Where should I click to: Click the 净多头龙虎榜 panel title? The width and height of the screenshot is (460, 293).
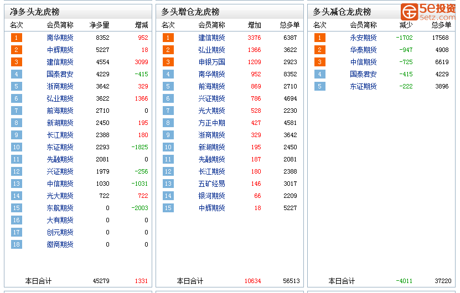tap(35, 12)
